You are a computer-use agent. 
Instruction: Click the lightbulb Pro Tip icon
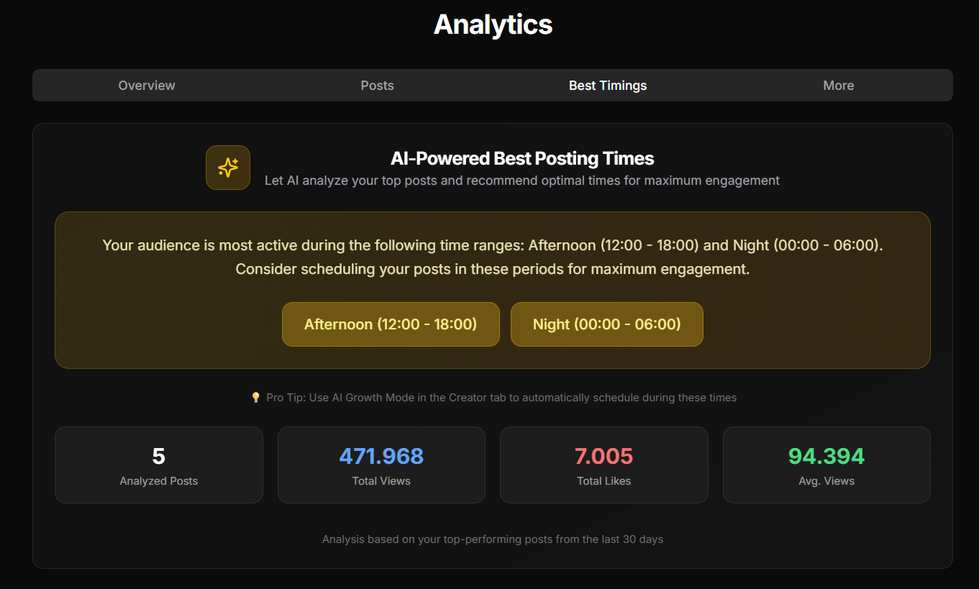[x=255, y=397]
